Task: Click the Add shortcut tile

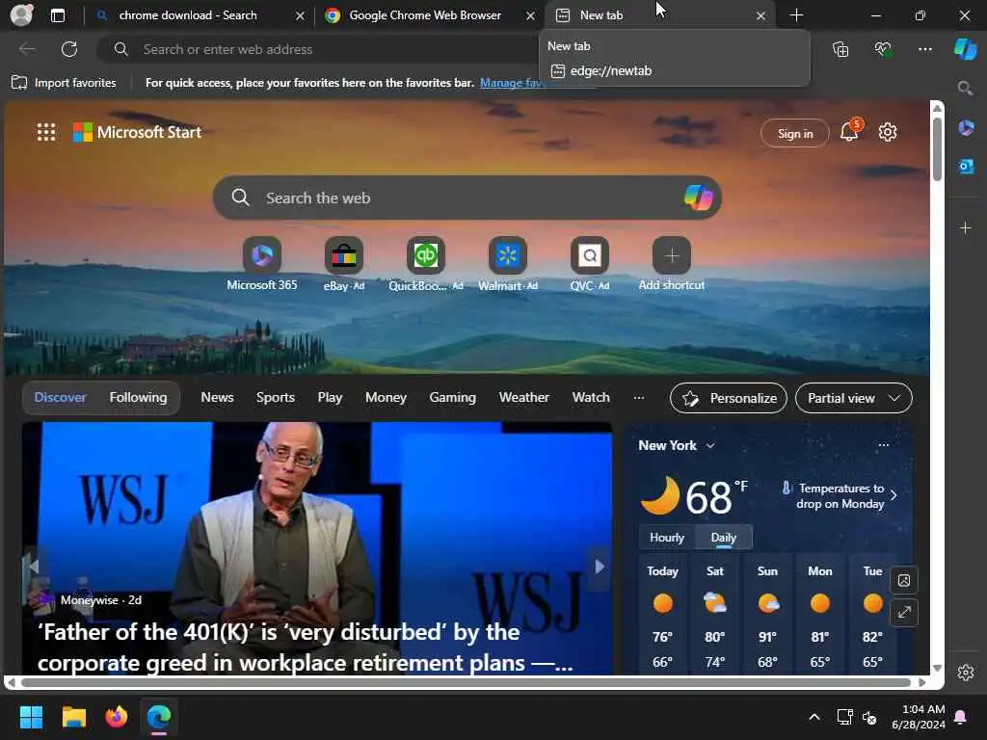Action: [x=672, y=264]
